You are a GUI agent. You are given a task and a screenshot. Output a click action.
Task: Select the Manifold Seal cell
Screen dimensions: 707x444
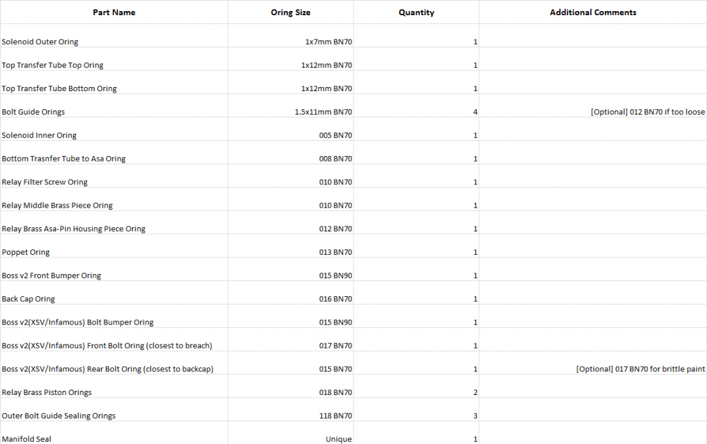[x=114, y=434]
